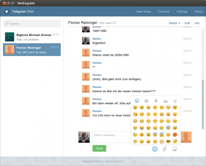This screenshot has width=206, height=166.
Task: Click the '(Sorry, Bild geht nicht zum einfügen)' message
Action: coord(117,79)
